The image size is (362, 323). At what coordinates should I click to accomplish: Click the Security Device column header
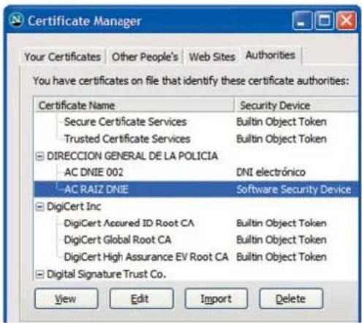point(296,105)
